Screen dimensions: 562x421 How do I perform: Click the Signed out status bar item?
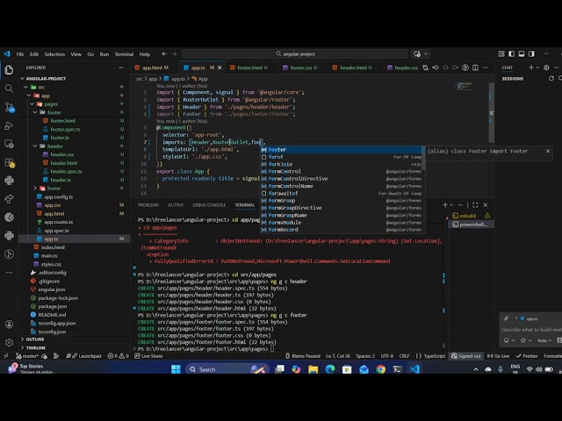[466, 356]
